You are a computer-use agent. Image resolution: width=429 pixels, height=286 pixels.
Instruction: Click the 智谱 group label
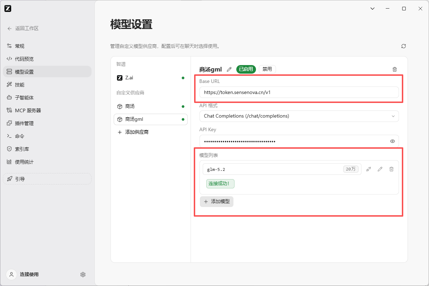121,64
